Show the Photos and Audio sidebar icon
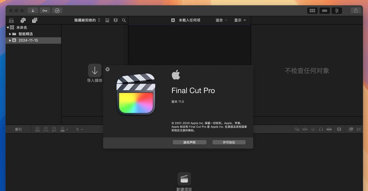Viewport: 368px width, 191px height. click(23, 20)
